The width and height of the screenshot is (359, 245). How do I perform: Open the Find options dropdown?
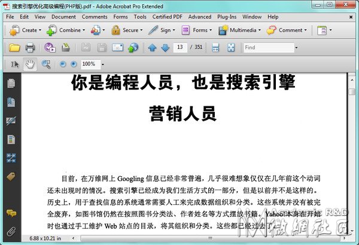[296, 48]
